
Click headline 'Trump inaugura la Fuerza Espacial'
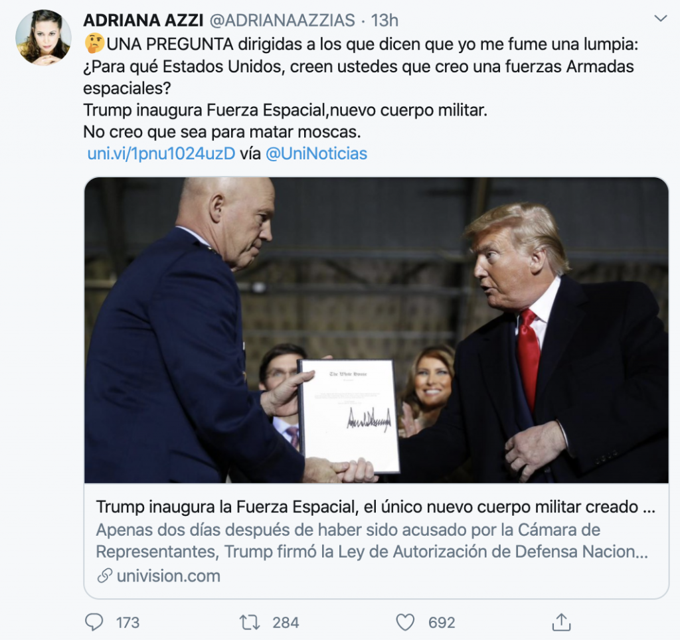[x=226, y=507]
